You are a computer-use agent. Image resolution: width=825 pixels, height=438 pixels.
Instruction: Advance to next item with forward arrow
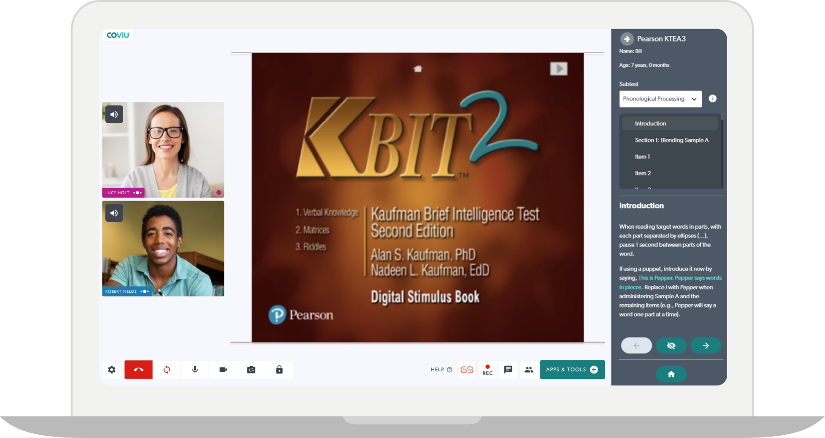(x=705, y=345)
